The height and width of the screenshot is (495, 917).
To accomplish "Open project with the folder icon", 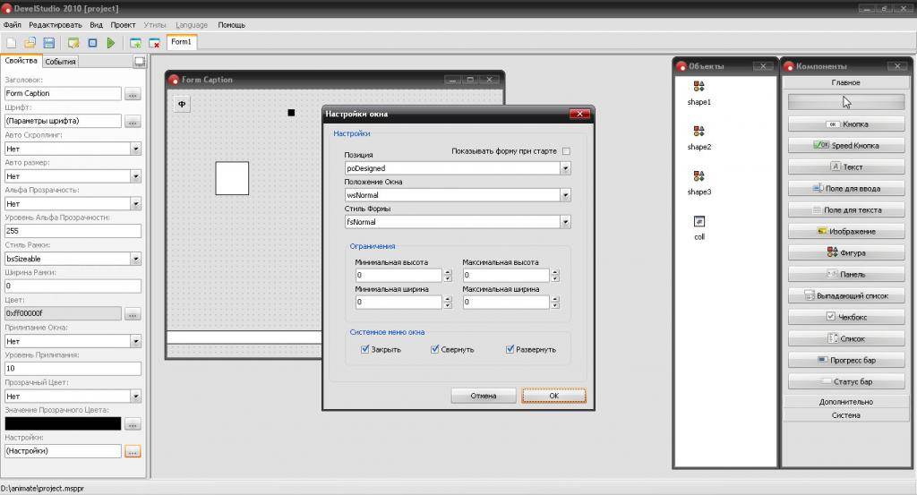I will pyautogui.click(x=30, y=43).
